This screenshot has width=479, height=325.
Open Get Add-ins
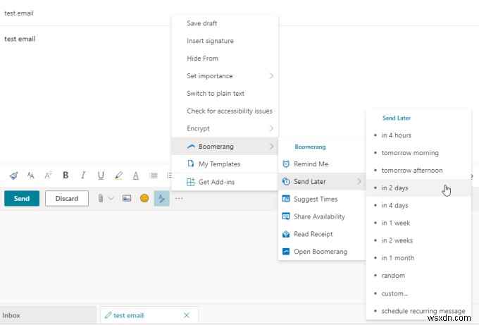(225, 182)
